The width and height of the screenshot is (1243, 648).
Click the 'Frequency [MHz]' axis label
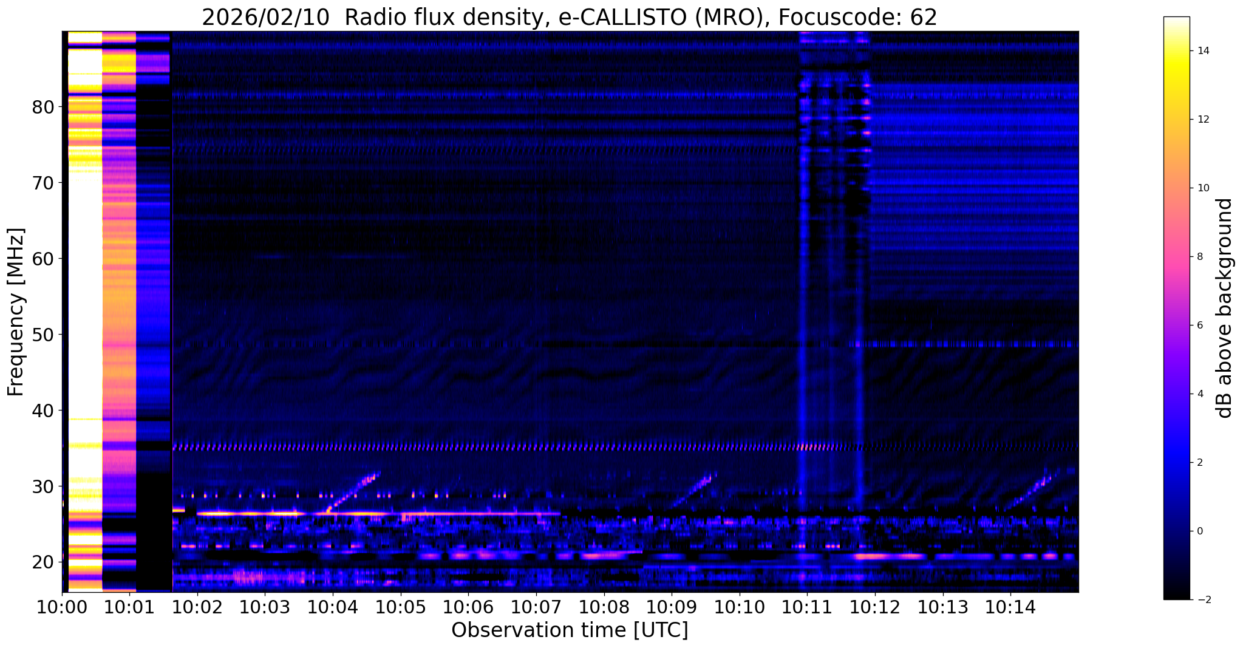coord(16,312)
